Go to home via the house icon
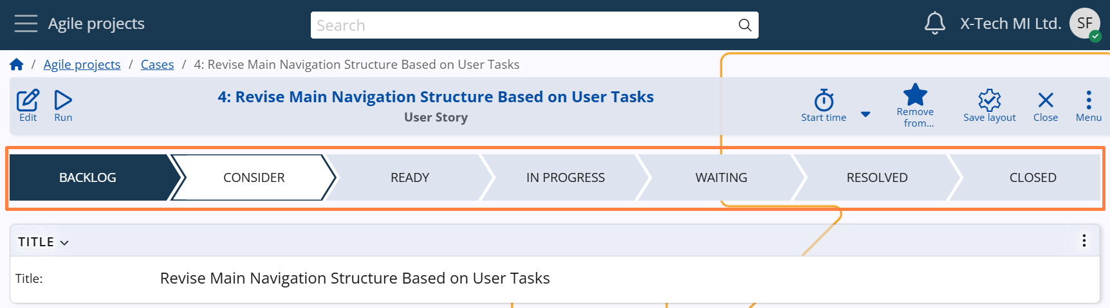The width and height of the screenshot is (1110, 308). click(17, 64)
